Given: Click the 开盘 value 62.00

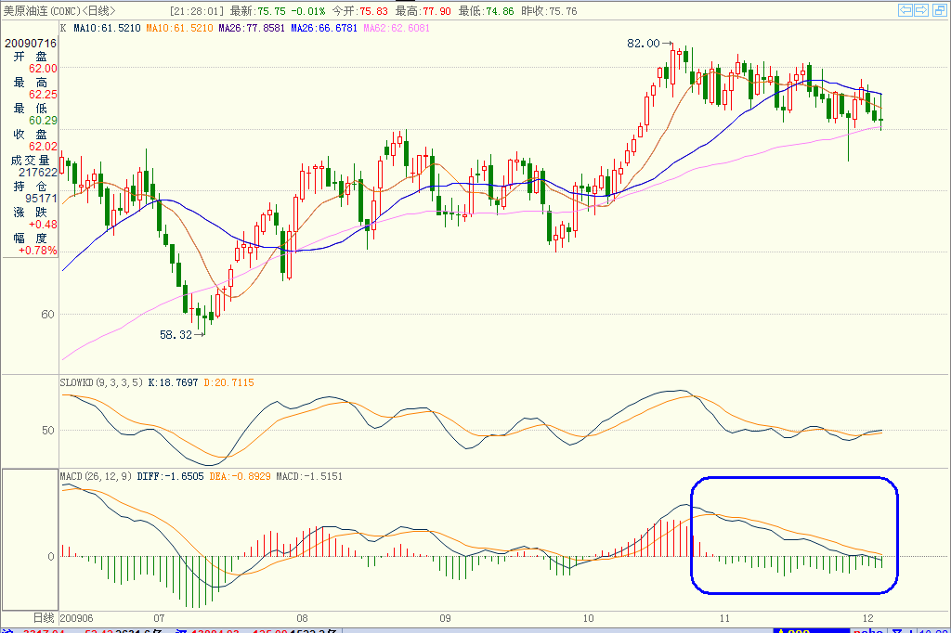Looking at the screenshot, I should pos(43,69).
